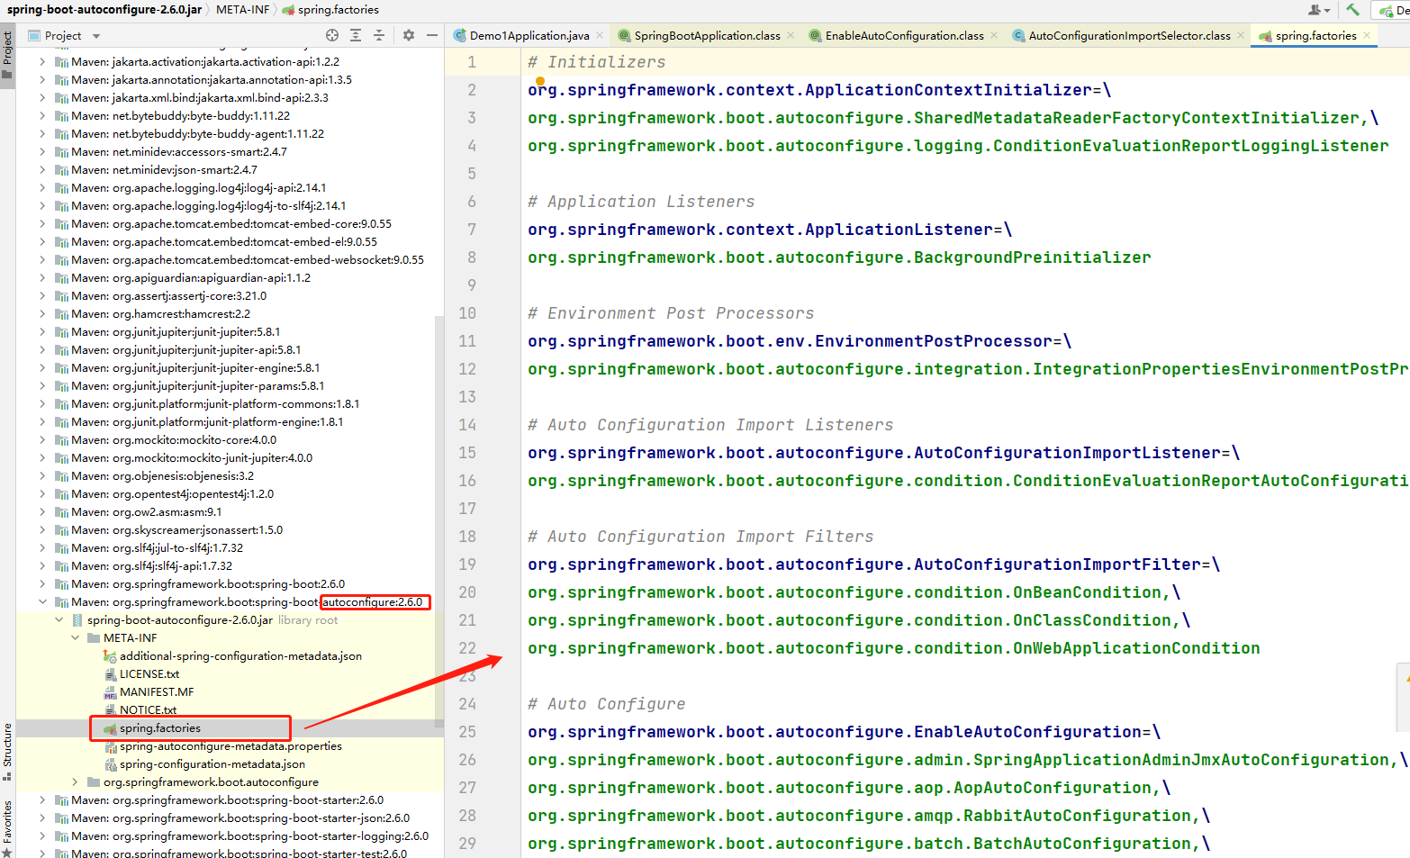Expand Maven org.springframework.boot:spring-boot:2.6.0 library

point(42,583)
